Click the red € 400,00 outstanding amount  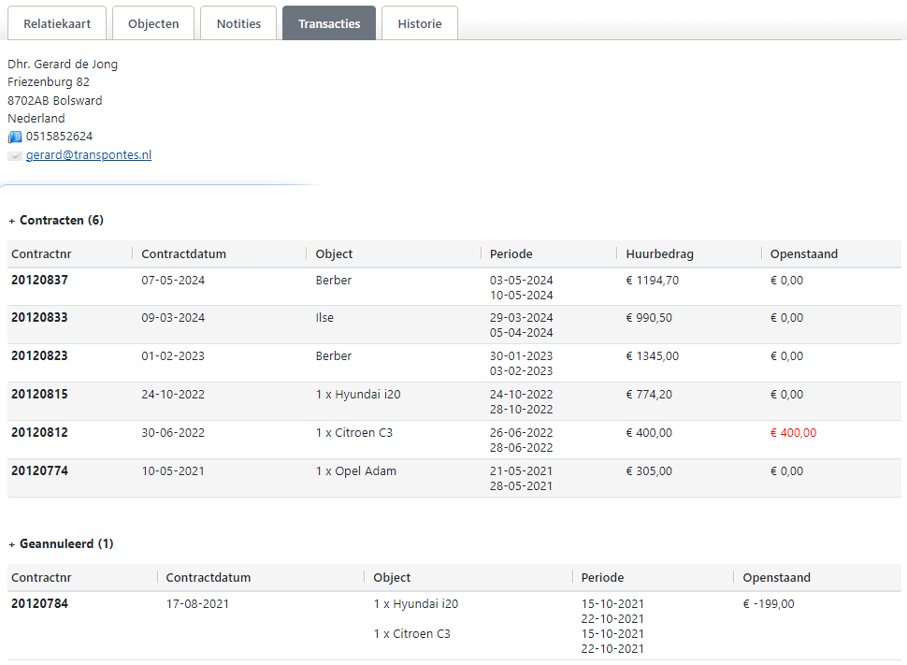(x=793, y=433)
